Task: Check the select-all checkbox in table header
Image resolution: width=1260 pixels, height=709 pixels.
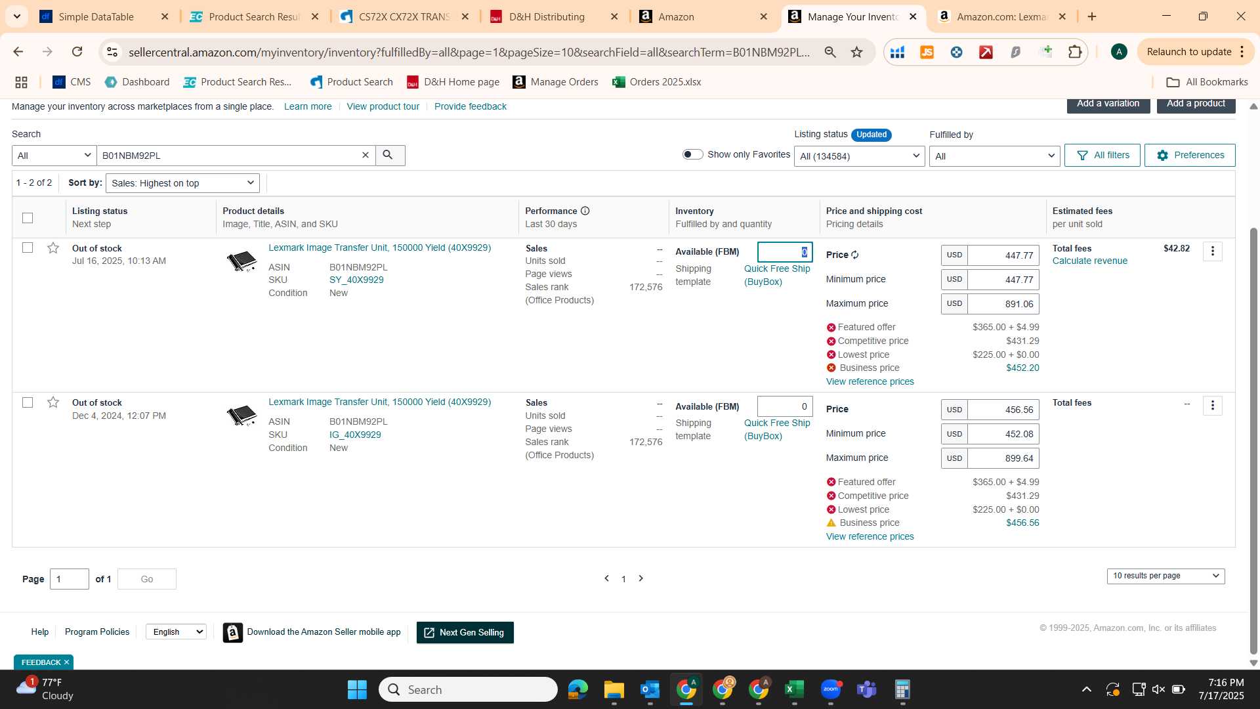Action: tap(28, 218)
